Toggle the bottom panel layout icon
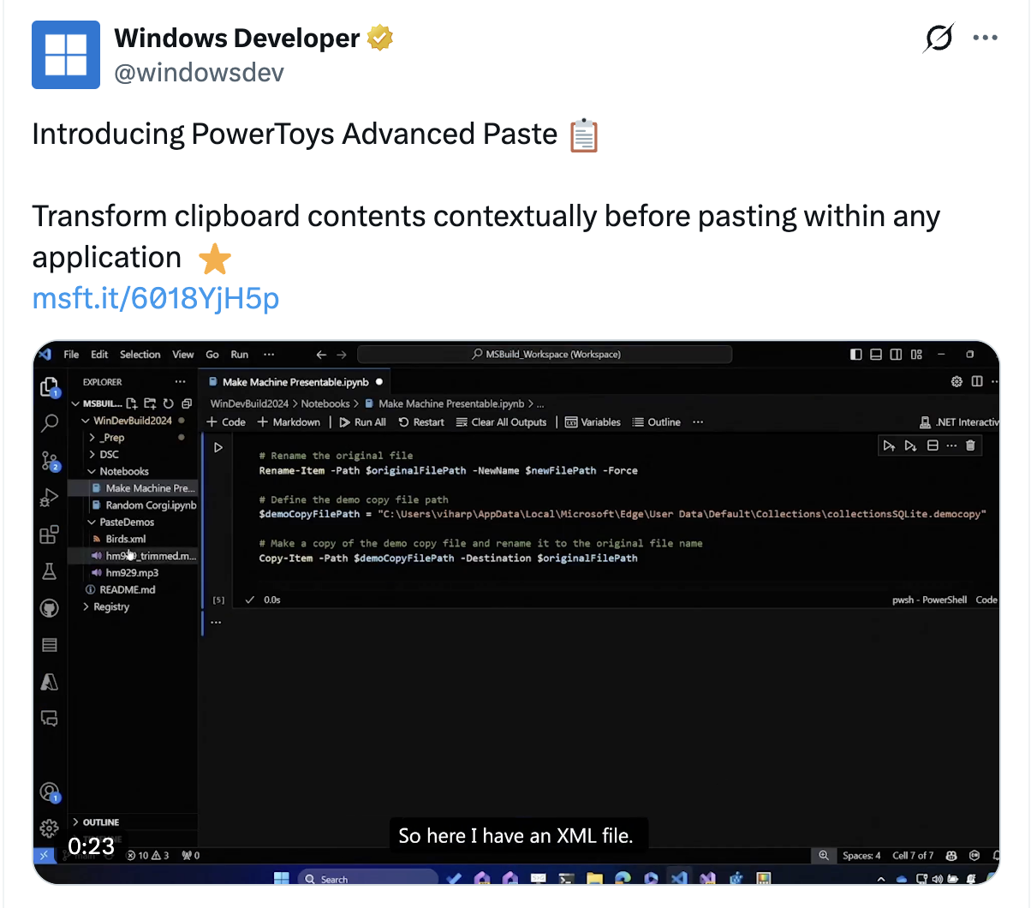1031x908 pixels. pyautogui.click(x=876, y=355)
